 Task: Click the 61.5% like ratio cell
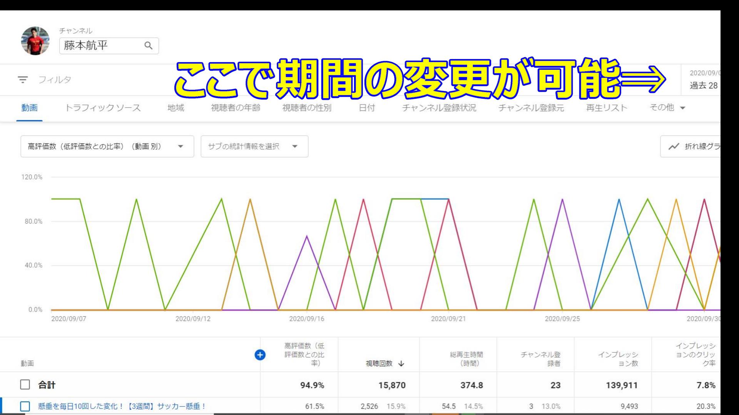(314, 406)
